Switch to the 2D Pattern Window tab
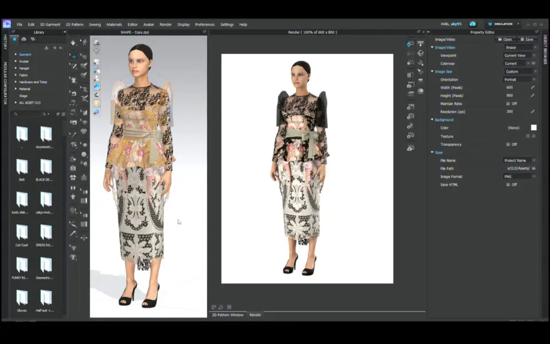 tap(227, 315)
